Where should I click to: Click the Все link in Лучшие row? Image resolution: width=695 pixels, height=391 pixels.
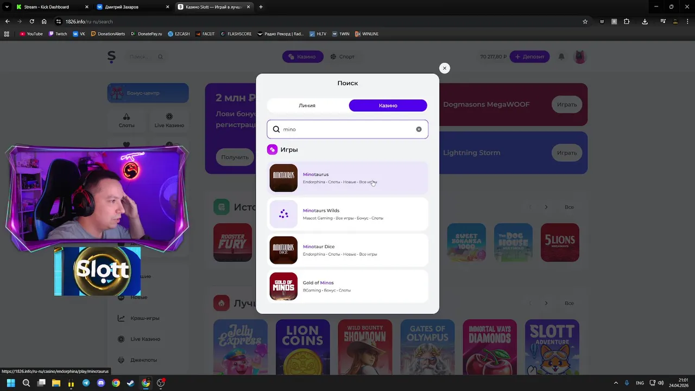point(569,303)
